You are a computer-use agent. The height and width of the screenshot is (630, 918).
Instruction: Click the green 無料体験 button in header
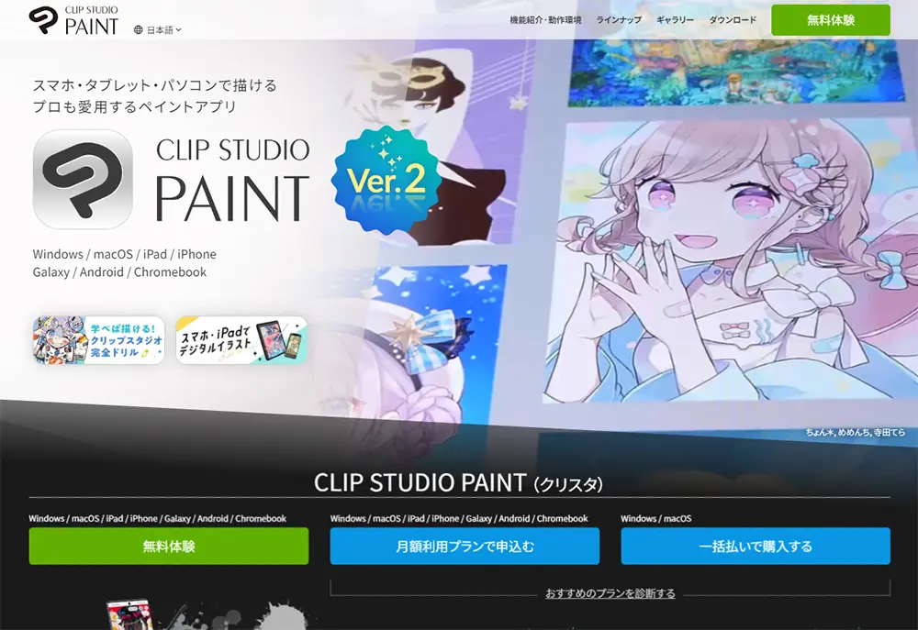pos(830,20)
